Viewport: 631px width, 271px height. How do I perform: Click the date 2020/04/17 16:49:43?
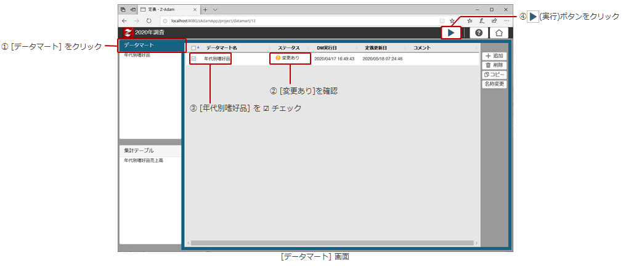[334, 59]
